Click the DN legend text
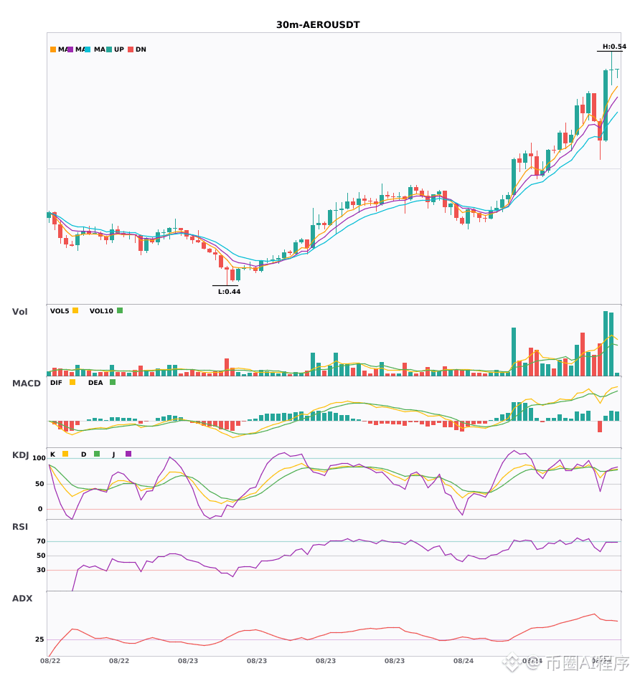The width and height of the screenshot is (635, 681). [x=141, y=49]
